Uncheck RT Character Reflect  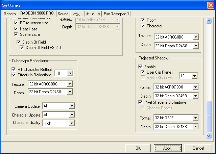point(14,69)
